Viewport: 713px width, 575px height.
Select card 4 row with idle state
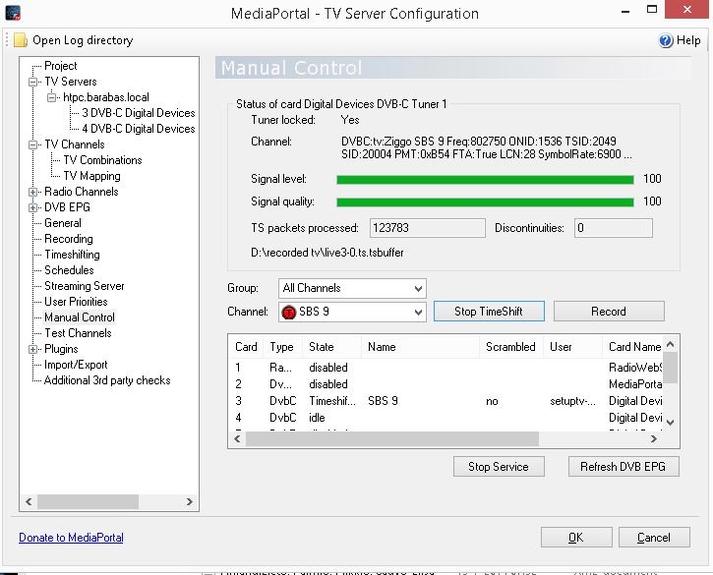point(446,418)
